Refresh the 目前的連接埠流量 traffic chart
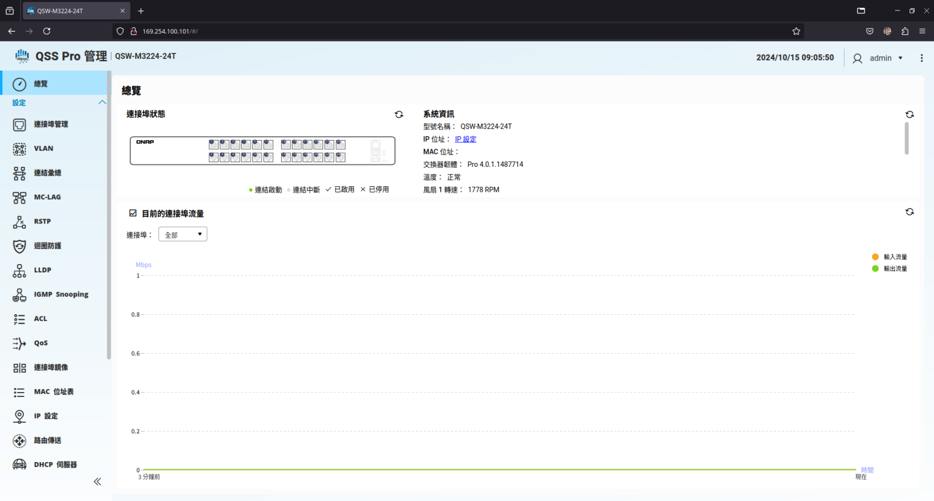 (910, 212)
